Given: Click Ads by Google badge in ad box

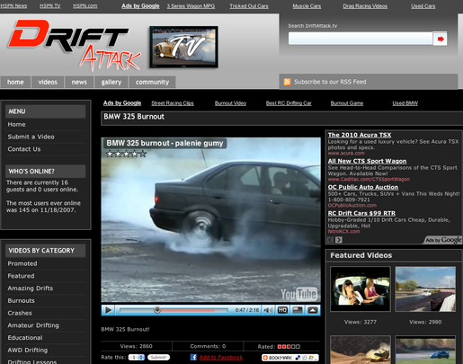Looking at the screenshot, I should (x=443, y=240).
